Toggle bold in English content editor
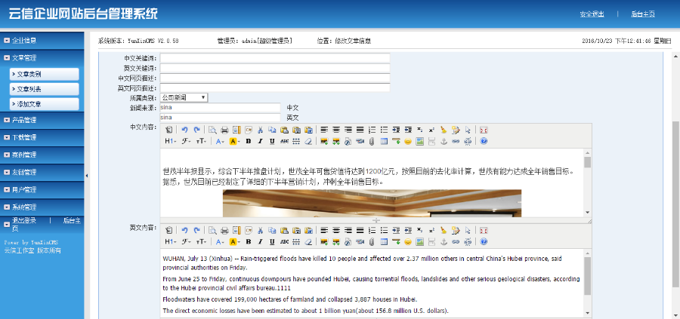 pos(248,241)
